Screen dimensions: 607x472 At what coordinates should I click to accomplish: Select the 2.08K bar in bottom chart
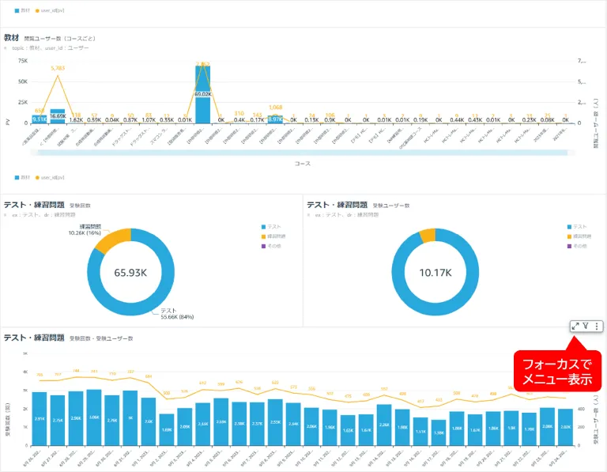tap(548, 426)
